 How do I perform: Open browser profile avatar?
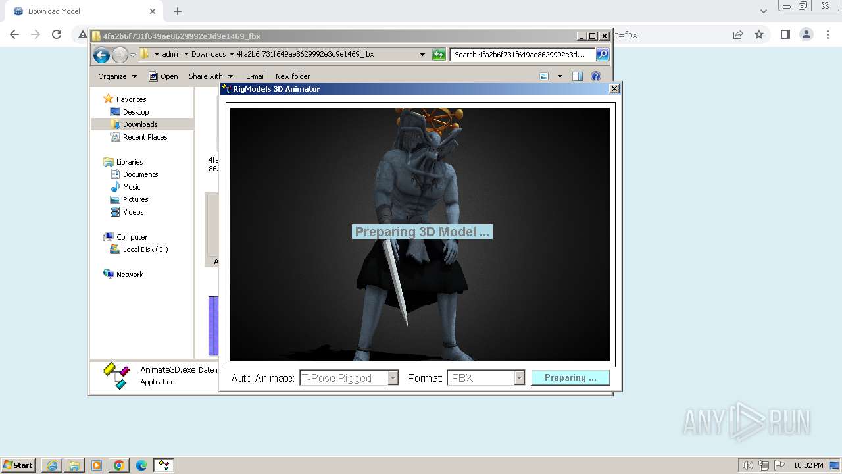coord(806,34)
